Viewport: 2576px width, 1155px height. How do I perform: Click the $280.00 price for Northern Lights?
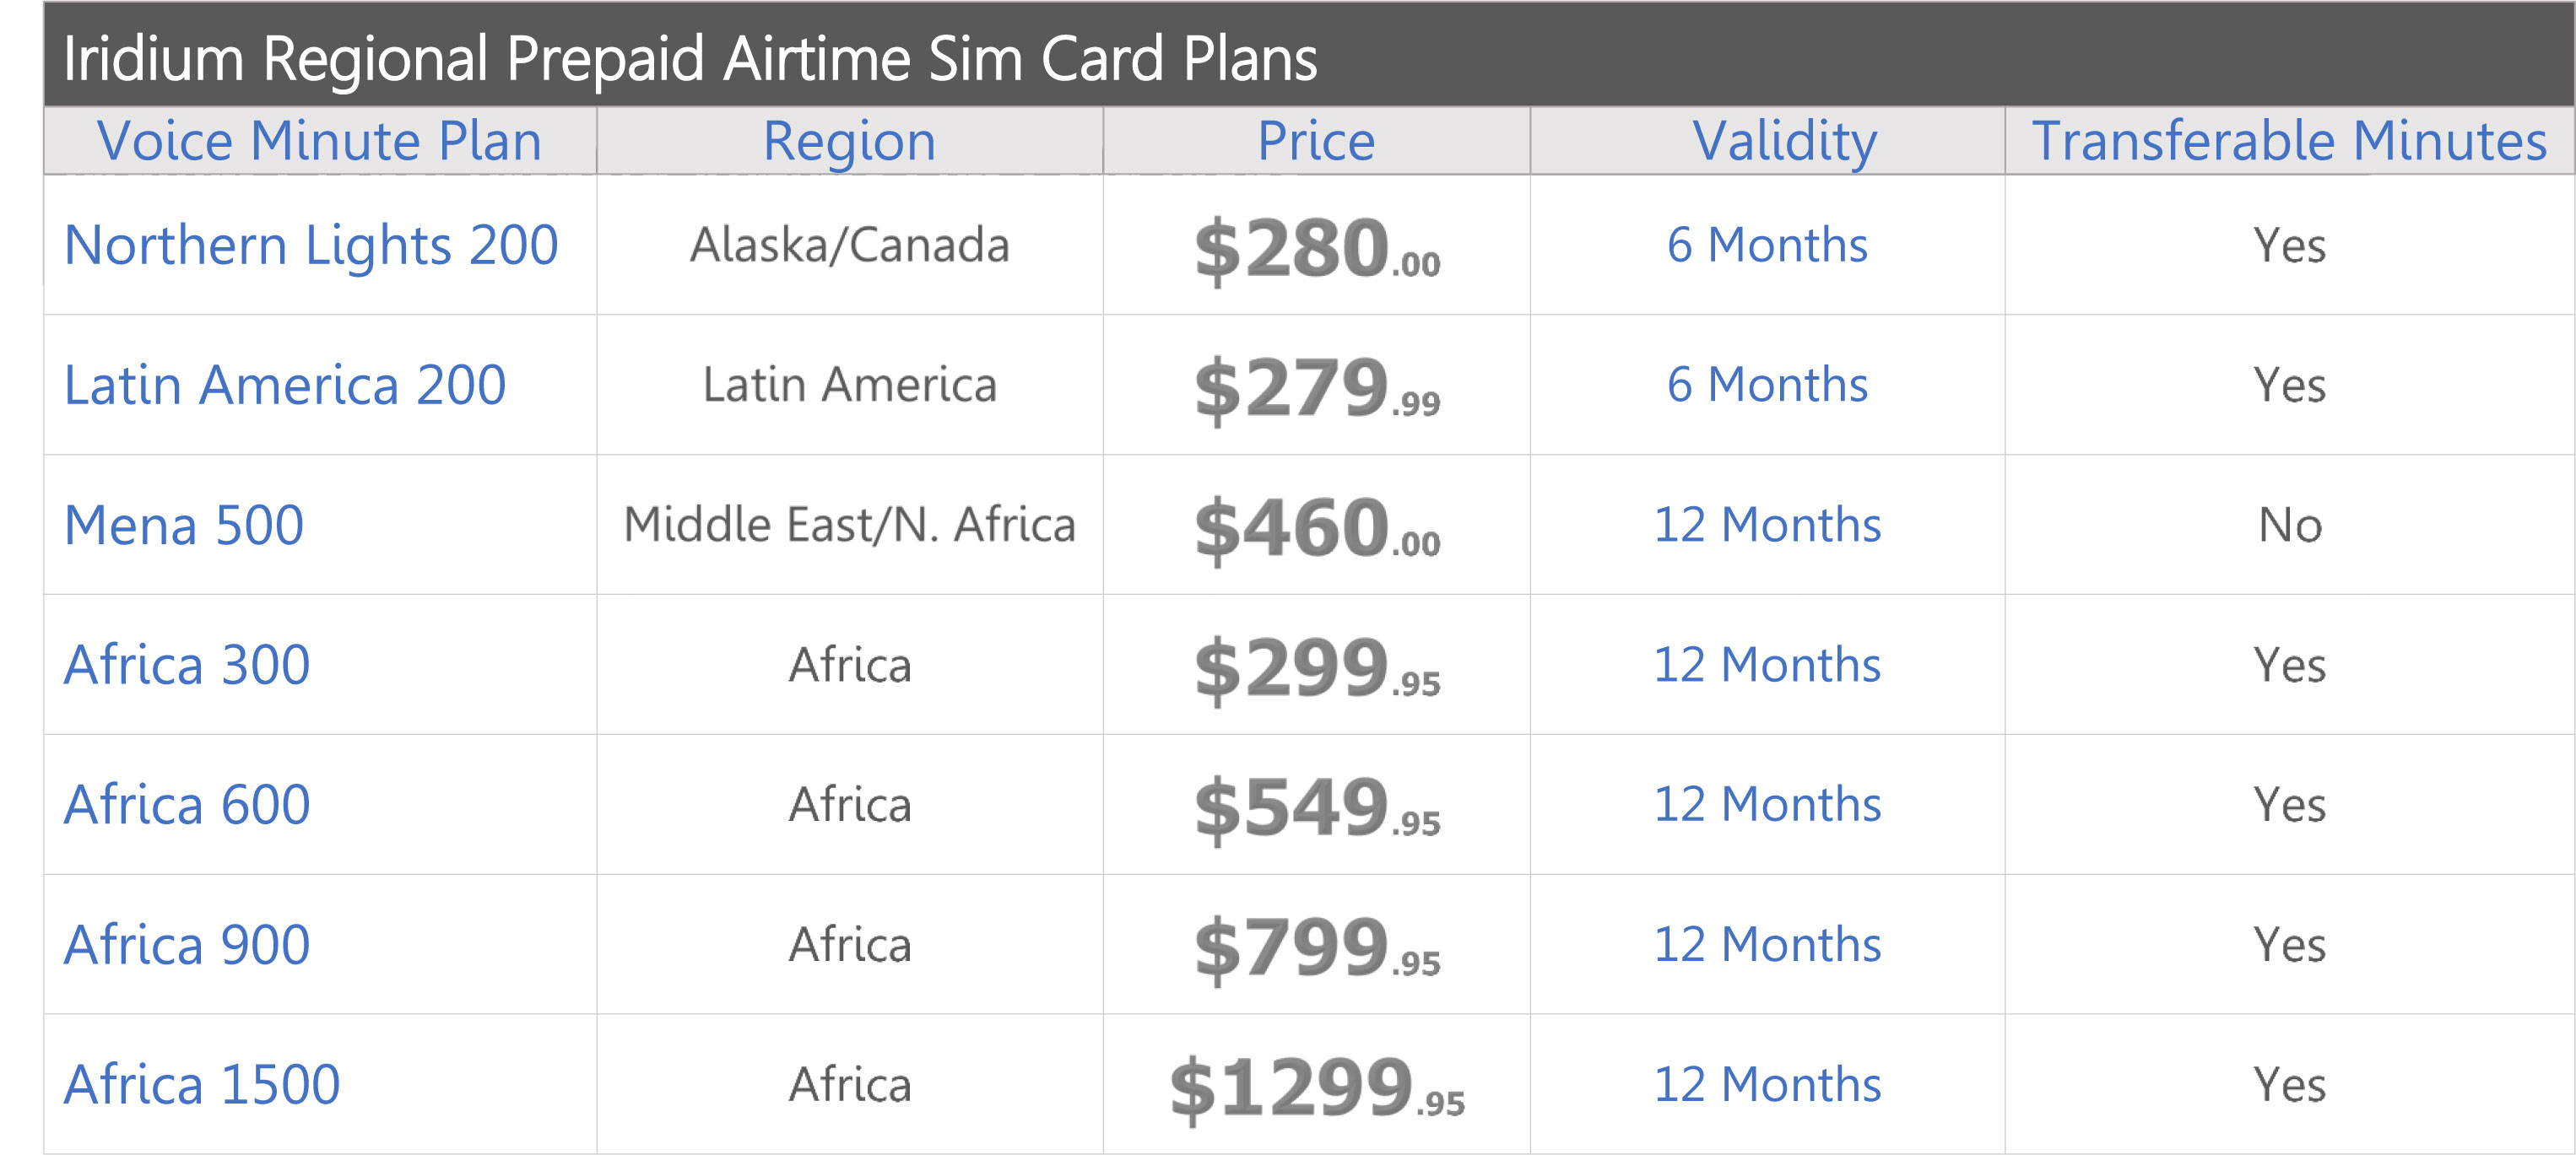tap(1316, 248)
